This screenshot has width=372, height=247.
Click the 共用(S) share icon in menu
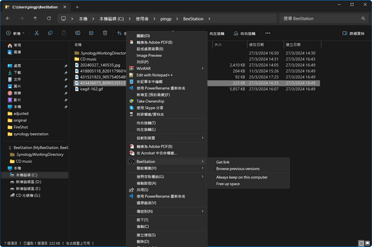pos(131,190)
